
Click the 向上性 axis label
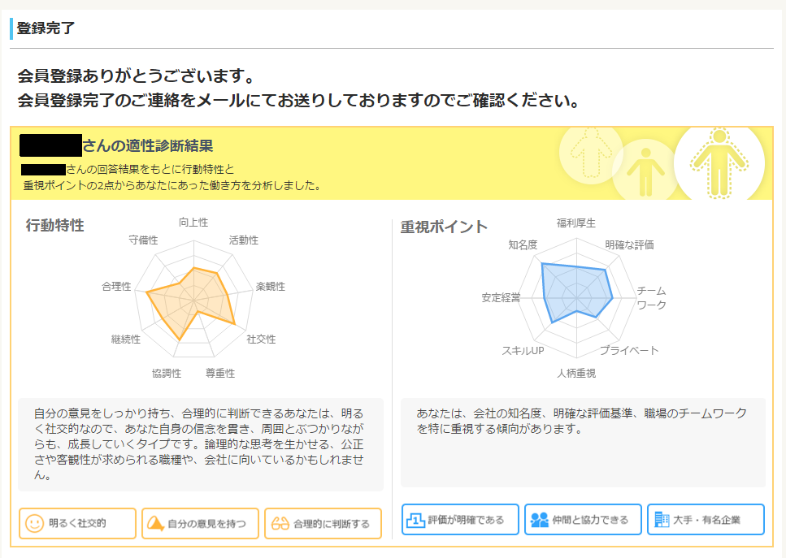(193, 223)
